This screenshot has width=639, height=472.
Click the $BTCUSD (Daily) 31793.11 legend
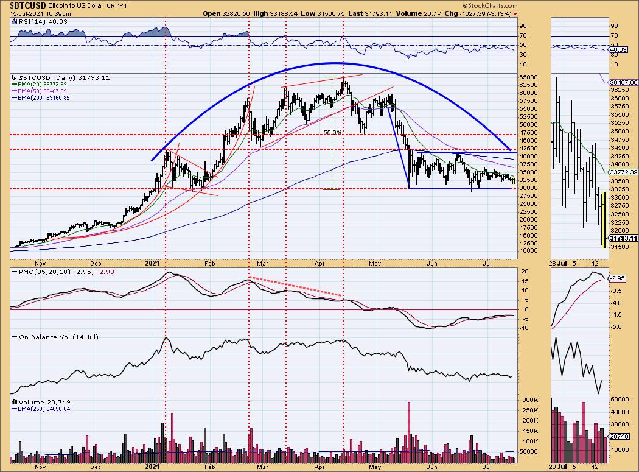pyautogui.click(x=65, y=77)
